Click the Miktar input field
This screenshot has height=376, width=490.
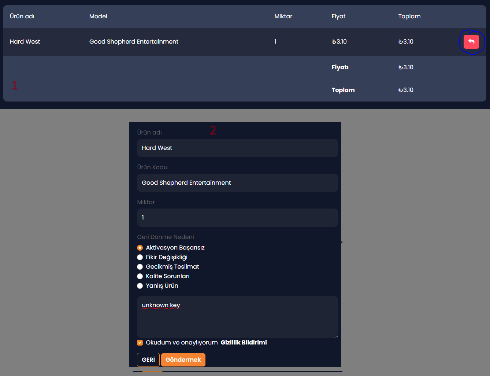pyautogui.click(x=238, y=218)
